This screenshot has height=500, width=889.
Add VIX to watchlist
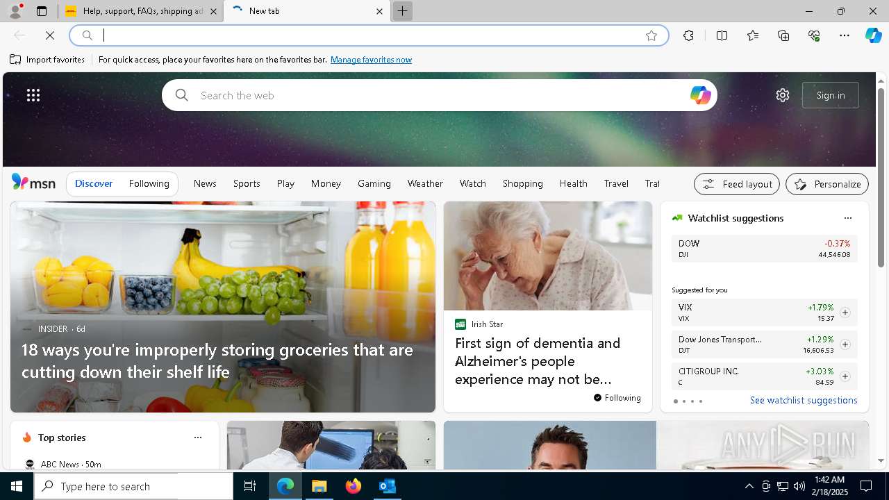845,312
